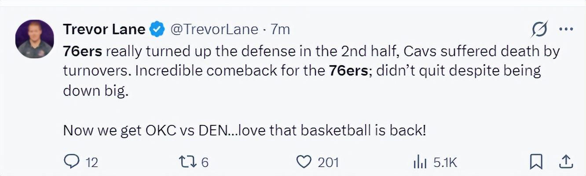This screenshot has height=176, width=586.
Task: Click the Trevor Lane display name
Action: click(x=104, y=29)
